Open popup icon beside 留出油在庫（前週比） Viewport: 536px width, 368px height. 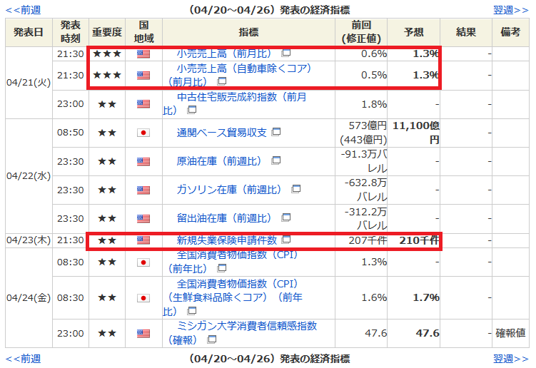pos(286,218)
